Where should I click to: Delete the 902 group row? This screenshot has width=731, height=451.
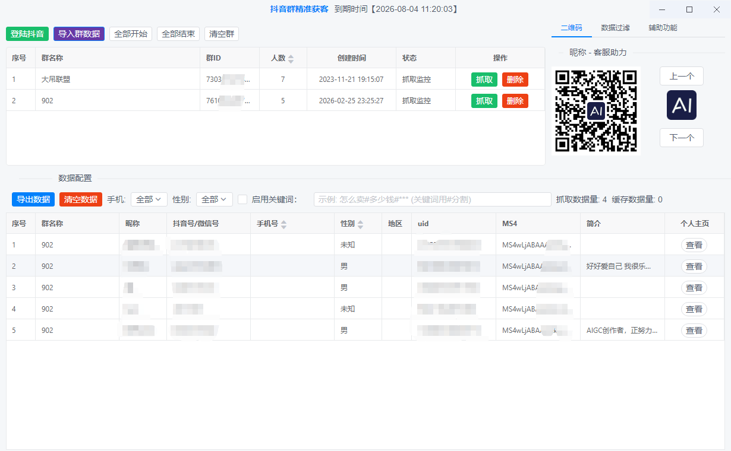point(515,101)
